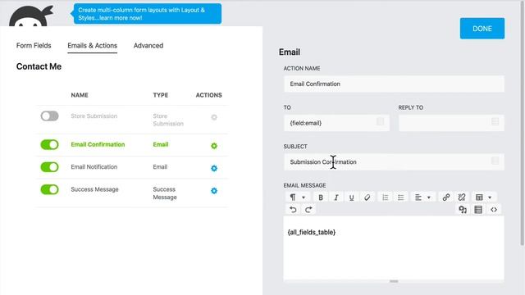The image size is (525, 295).
Task: Open merge tags icon in To field
Action: coord(380,121)
